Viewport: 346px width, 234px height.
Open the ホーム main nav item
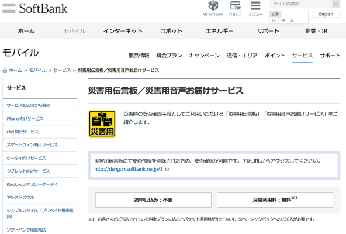click(26, 31)
